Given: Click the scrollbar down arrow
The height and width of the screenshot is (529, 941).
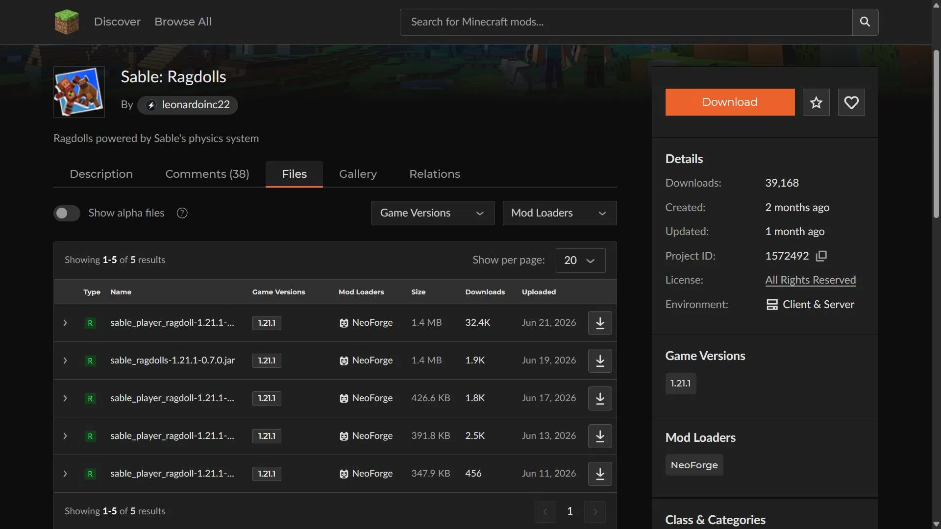Looking at the screenshot, I should tap(936, 524).
